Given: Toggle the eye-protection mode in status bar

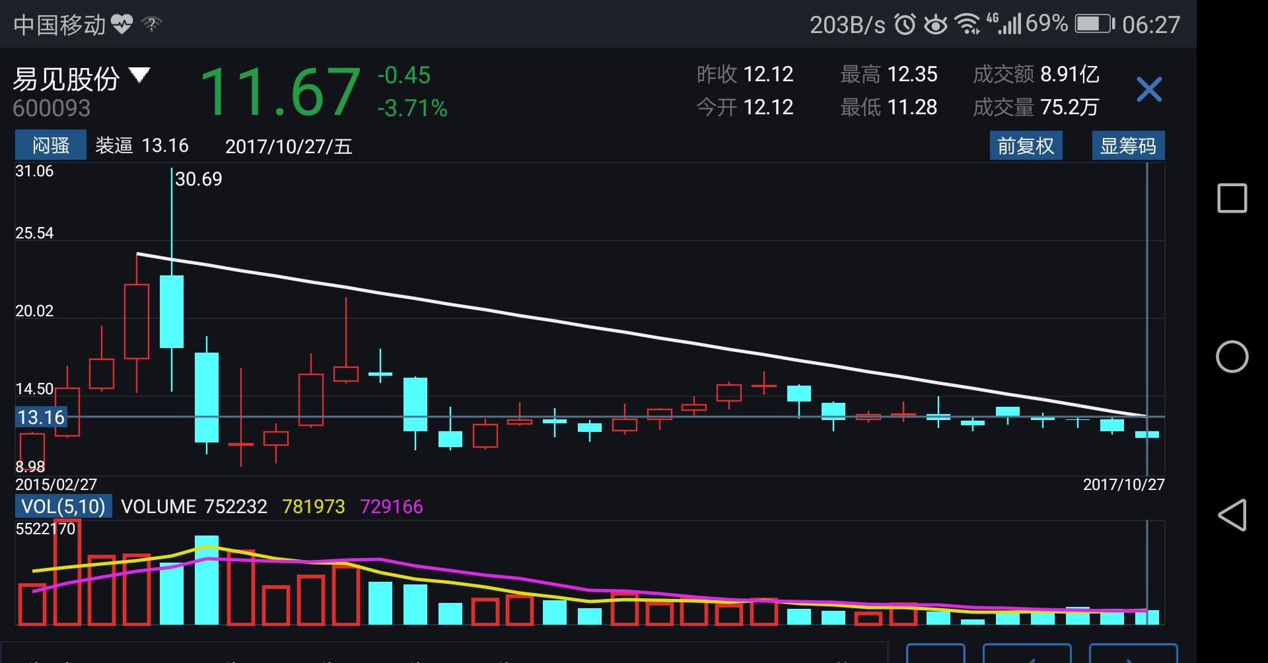Looking at the screenshot, I should click(x=936, y=23).
